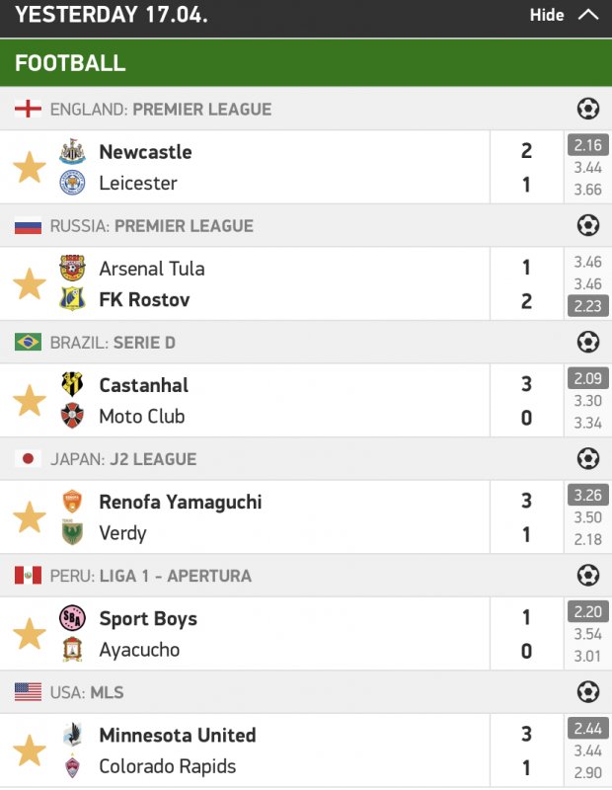Select Newcastle home win odds 2.16
Viewport: 612px width, 790px height.
(587, 146)
